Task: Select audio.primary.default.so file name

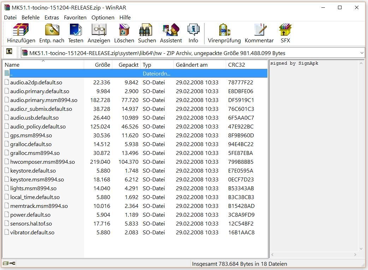Action: (40, 91)
